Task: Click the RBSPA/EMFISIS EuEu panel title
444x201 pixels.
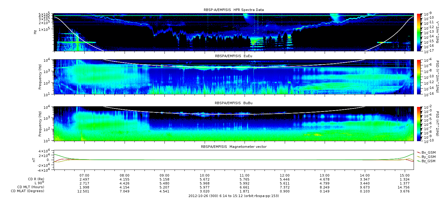Action: point(234,56)
